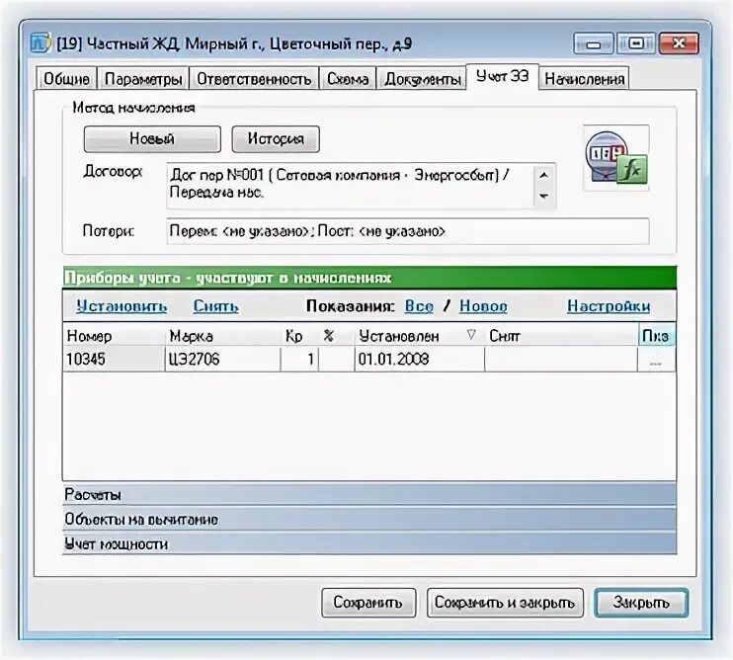Click the window title bar application icon

tap(41, 43)
